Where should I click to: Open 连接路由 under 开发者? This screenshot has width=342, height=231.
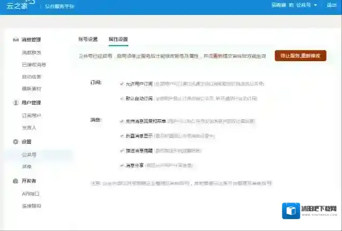pos(32,206)
